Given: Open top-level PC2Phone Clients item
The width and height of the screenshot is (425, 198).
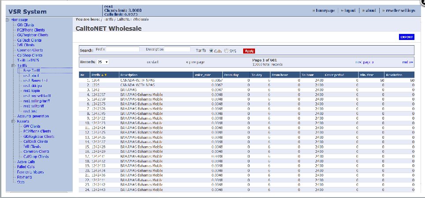Looking at the screenshot, I should (31, 30).
